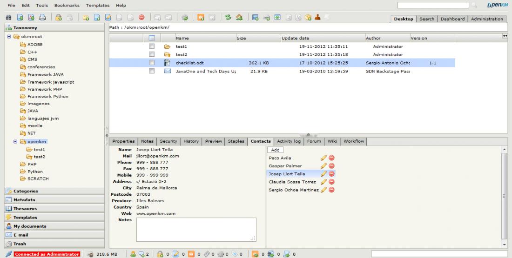This screenshot has height=258, width=512.
Task: Expand the Trash stack panel
Action: (54, 244)
